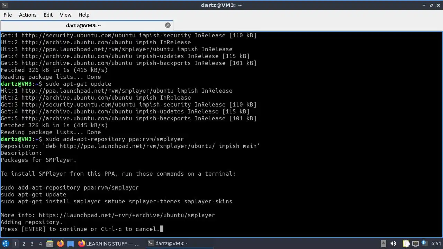Open the removable media eject tray icon
Screen dimensions: 443x249
(383, 244)
